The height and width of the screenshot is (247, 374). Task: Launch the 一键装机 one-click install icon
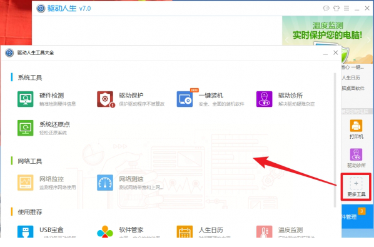coord(184,99)
